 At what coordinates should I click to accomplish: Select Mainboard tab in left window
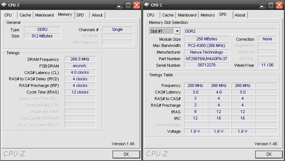tap(44, 15)
